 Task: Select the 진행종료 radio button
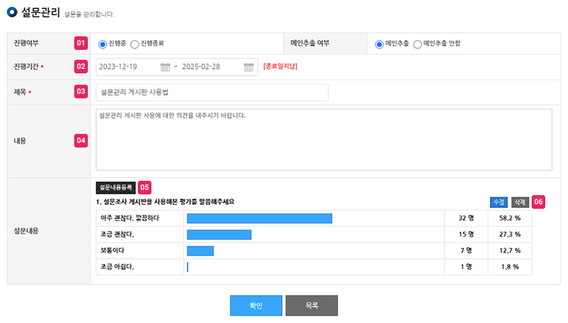[x=134, y=44]
